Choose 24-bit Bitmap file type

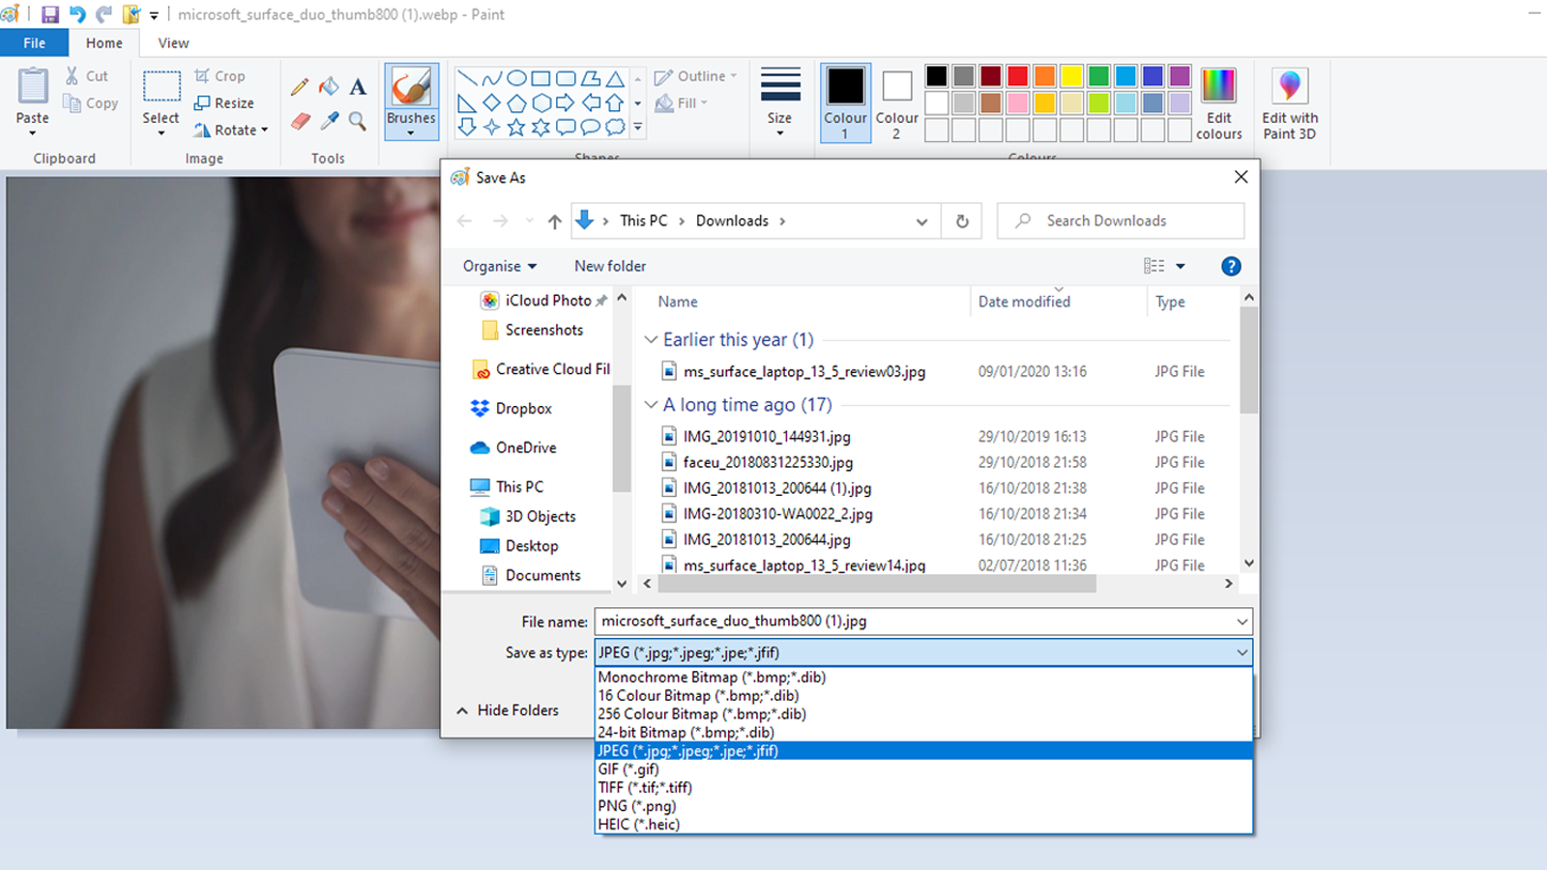click(923, 733)
